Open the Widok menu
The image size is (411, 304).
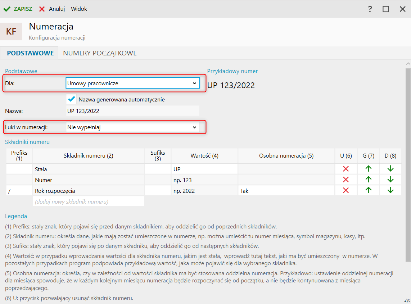coord(79,9)
